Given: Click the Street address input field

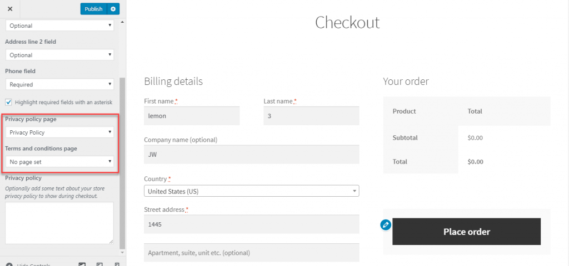Looking at the screenshot, I should 252,224.
